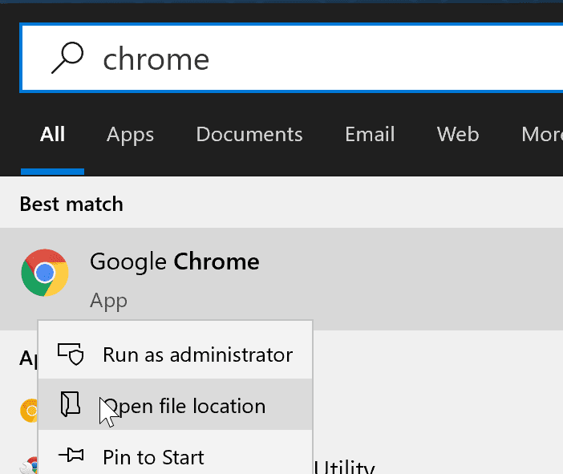
Task: Click the search box containing "chrome"
Action: click(321, 59)
